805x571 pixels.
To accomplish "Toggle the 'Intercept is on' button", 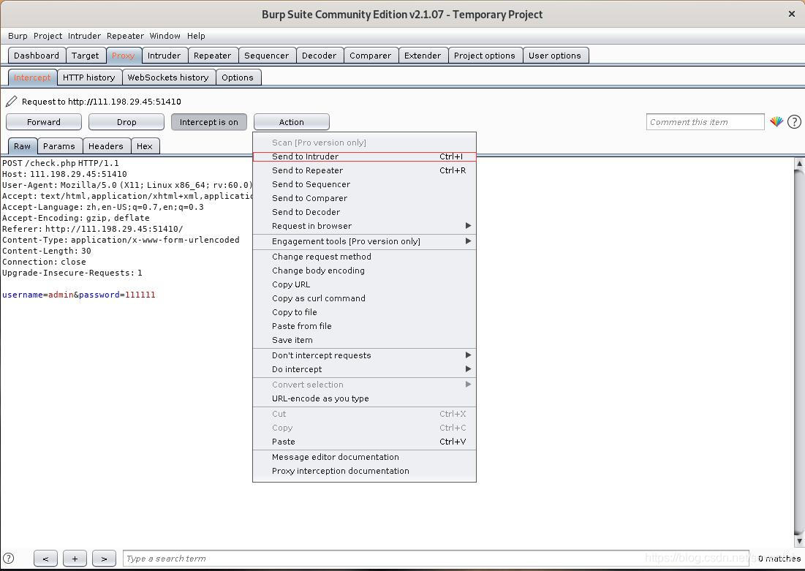I will [209, 121].
